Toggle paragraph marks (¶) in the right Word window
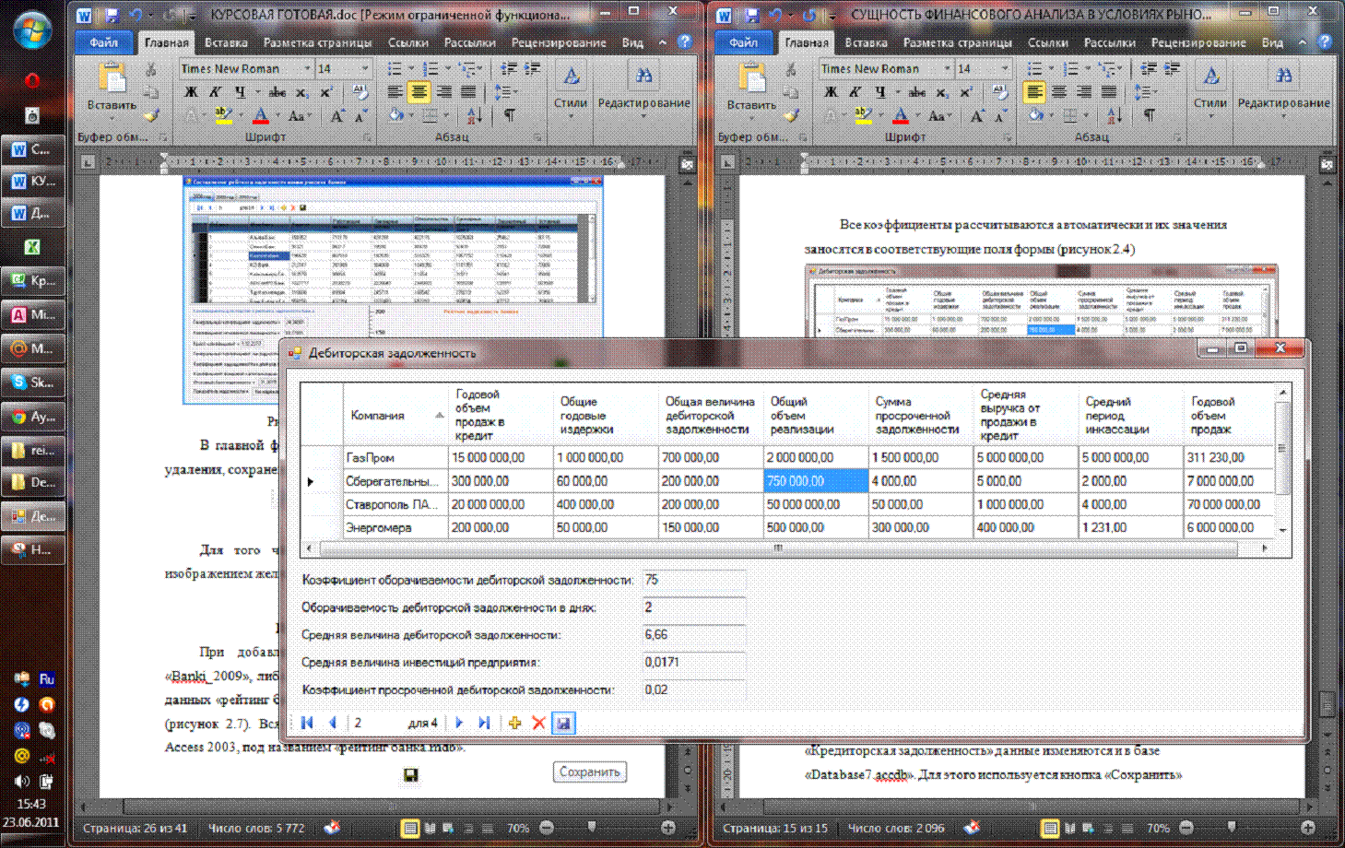This screenshot has width=1345, height=848. [x=1149, y=115]
